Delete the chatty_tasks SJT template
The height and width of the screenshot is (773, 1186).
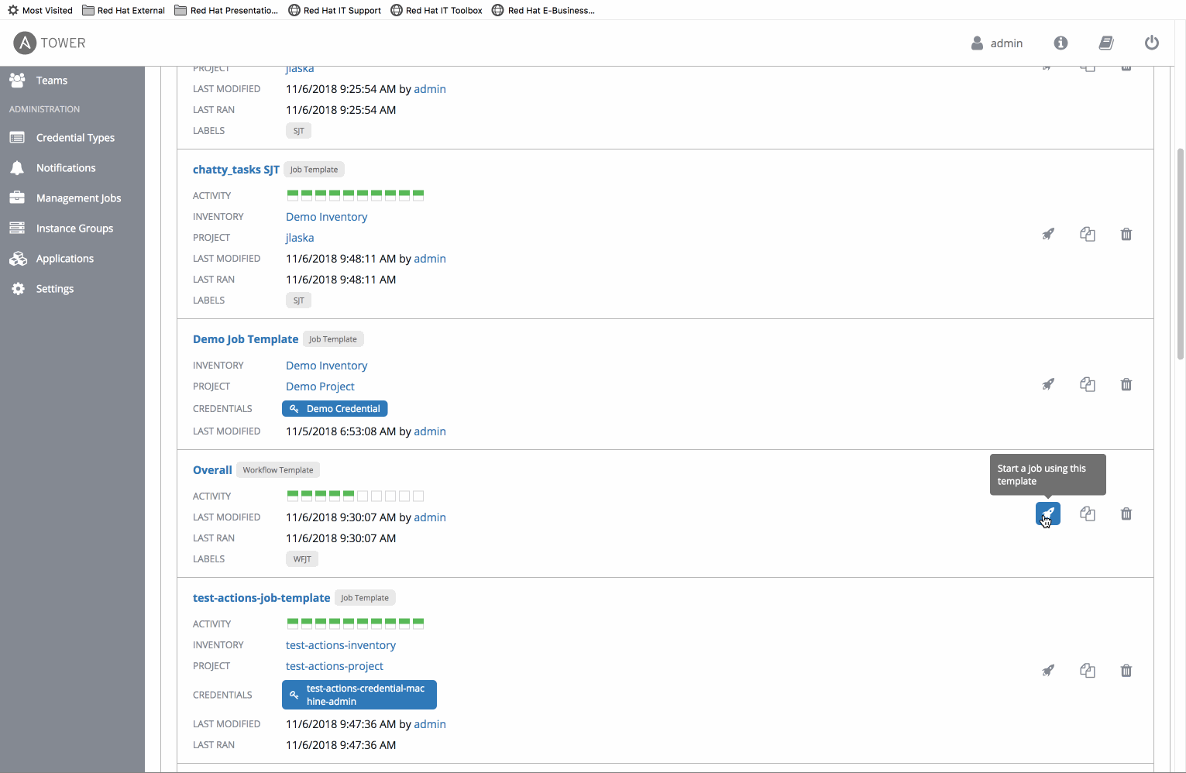(1126, 234)
